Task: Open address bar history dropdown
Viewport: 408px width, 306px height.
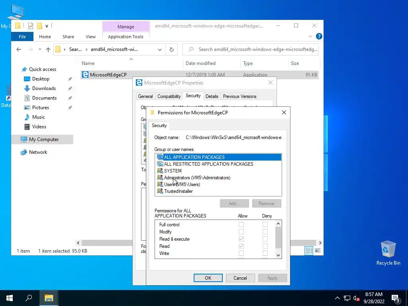Action: click(160, 49)
